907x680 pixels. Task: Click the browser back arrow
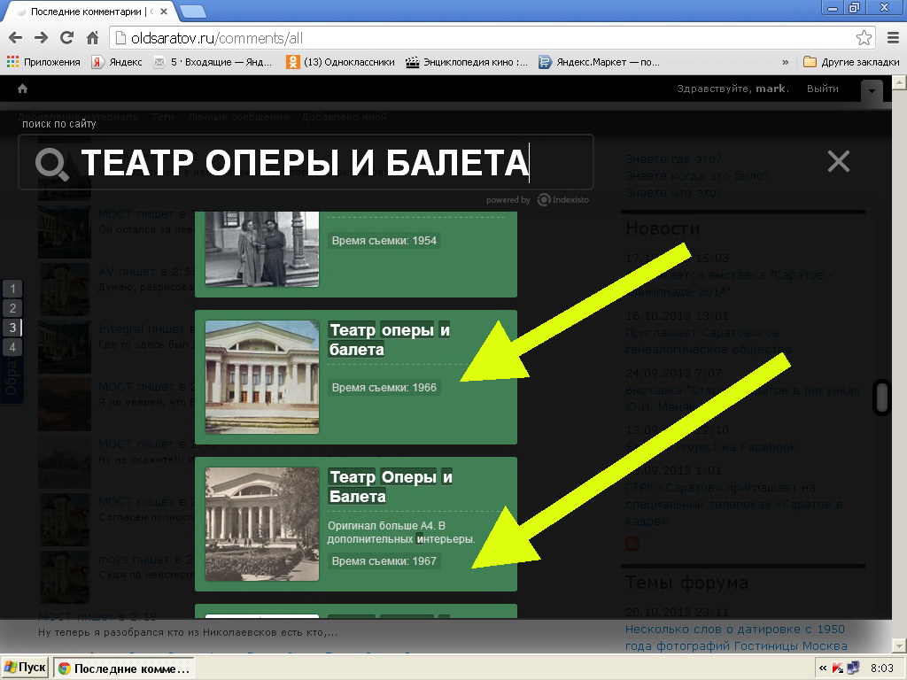15,38
